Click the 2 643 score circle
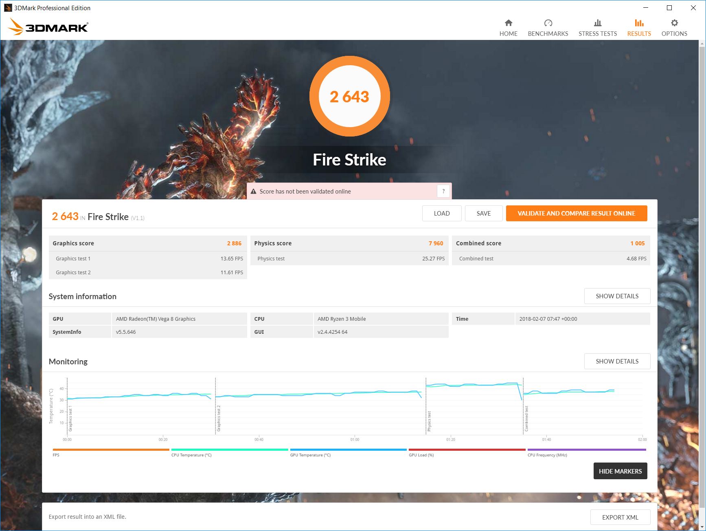The width and height of the screenshot is (706, 531). (350, 97)
